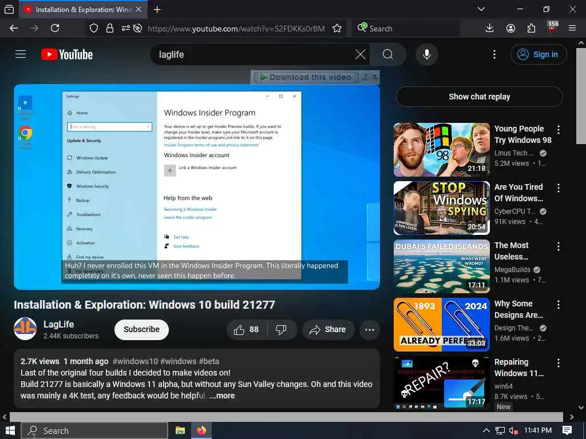Open options for Young People Try Windows 98
The height and width of the screenshot is (439, 586).
(559, 130)
